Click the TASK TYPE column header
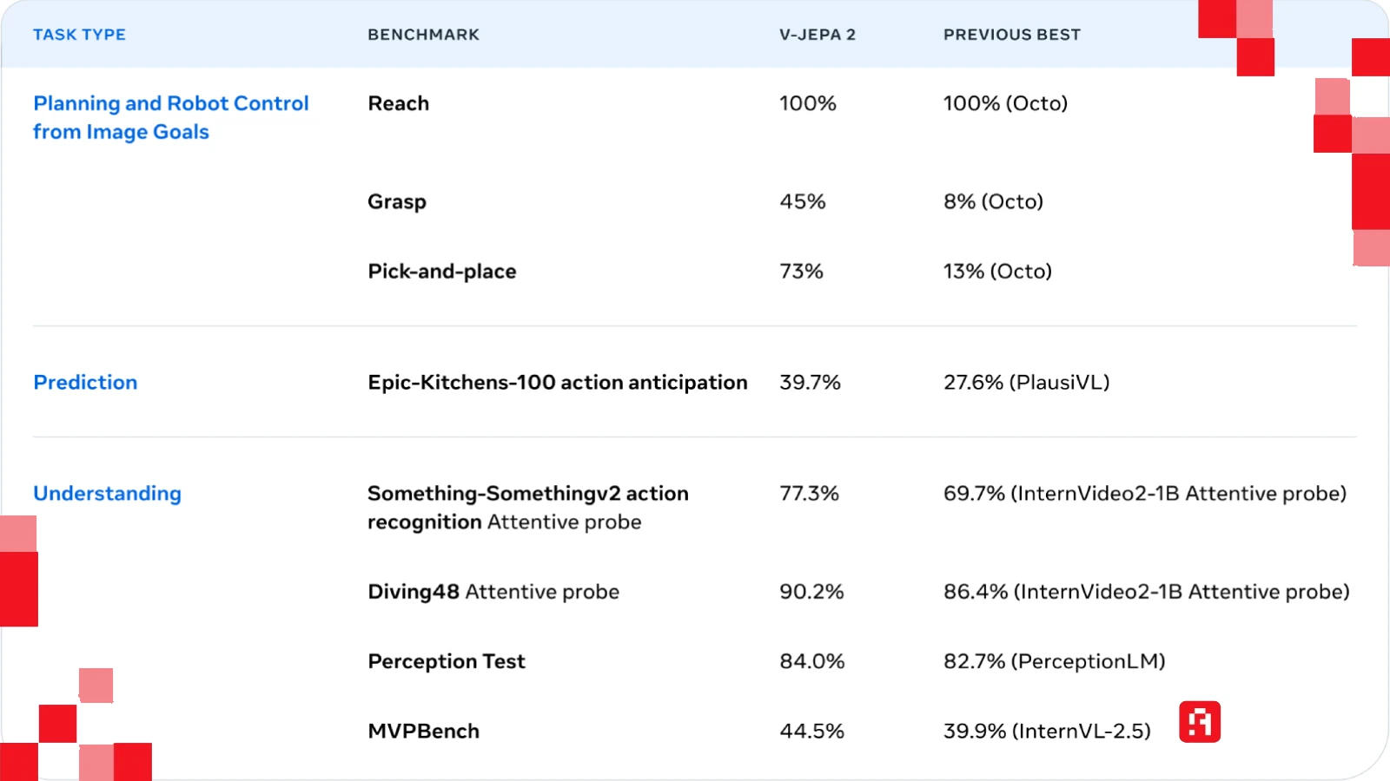The height and width of the screenshot is (781, 1390). pos(79,35)
